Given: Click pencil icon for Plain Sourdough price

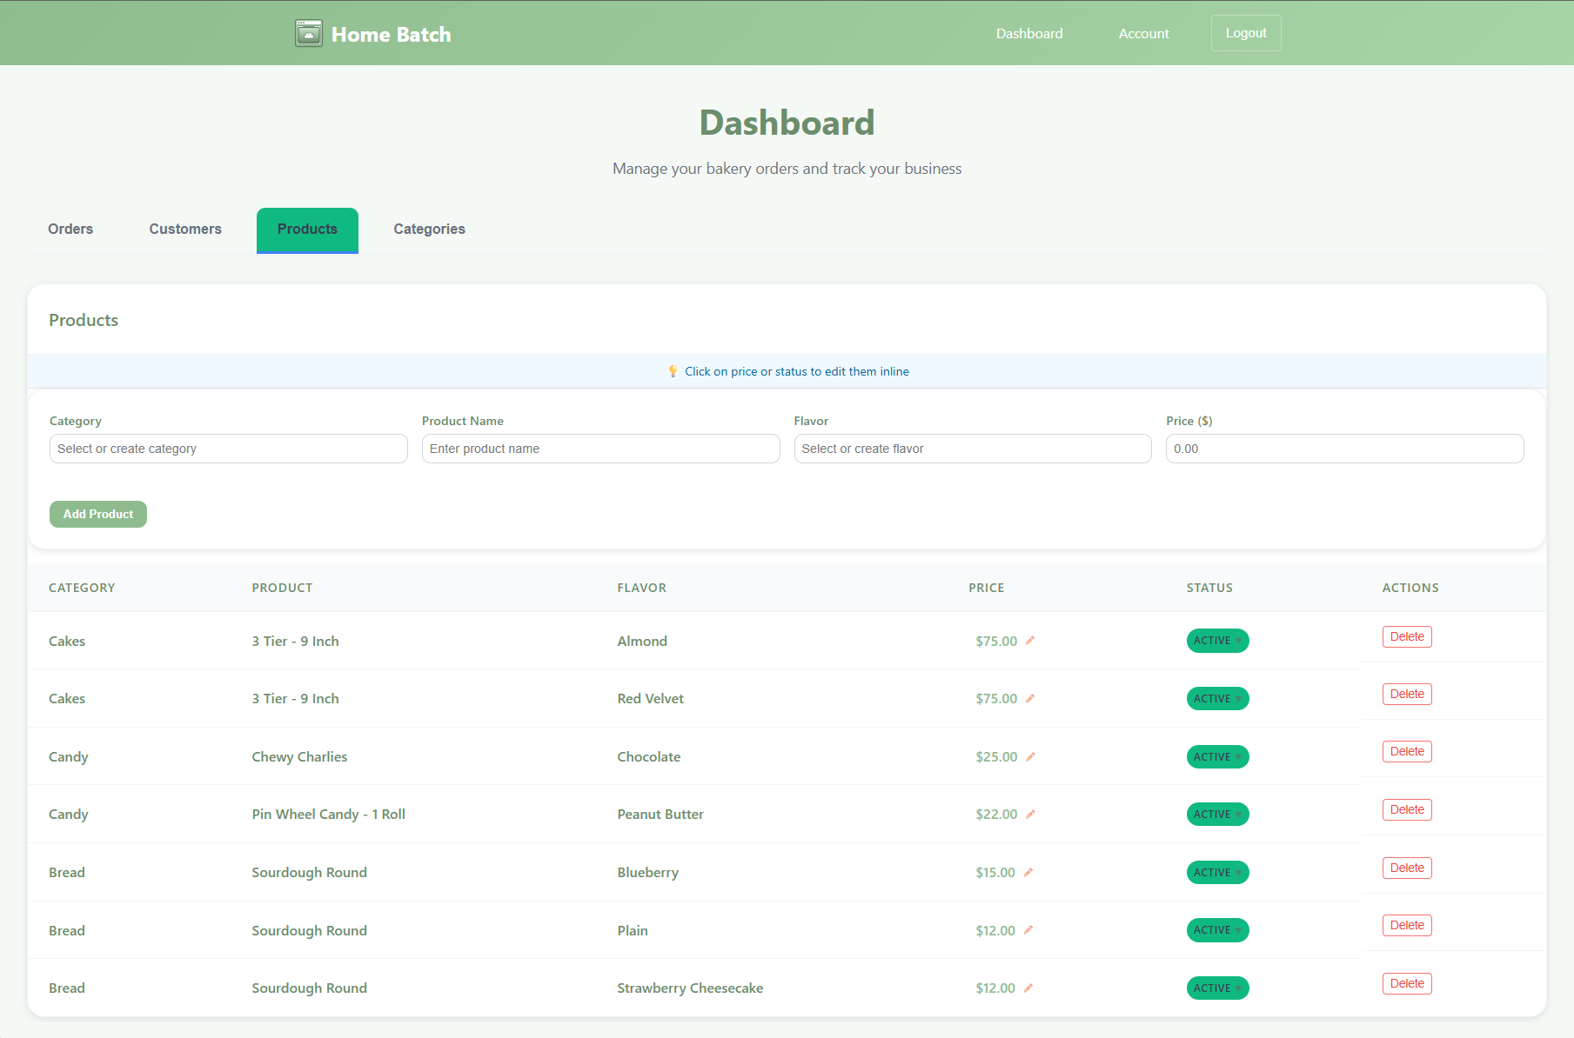Looking at the screenshot, I should [1028, 930].
